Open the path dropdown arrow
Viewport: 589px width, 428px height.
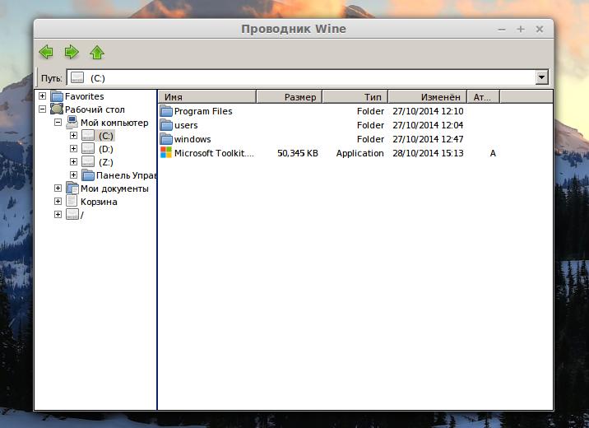pyautogui.click(x=541, y=77)
